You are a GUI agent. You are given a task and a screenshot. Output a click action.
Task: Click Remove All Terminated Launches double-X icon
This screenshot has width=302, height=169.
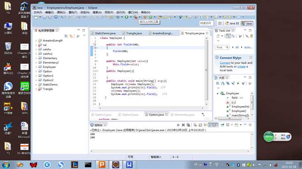188,125
